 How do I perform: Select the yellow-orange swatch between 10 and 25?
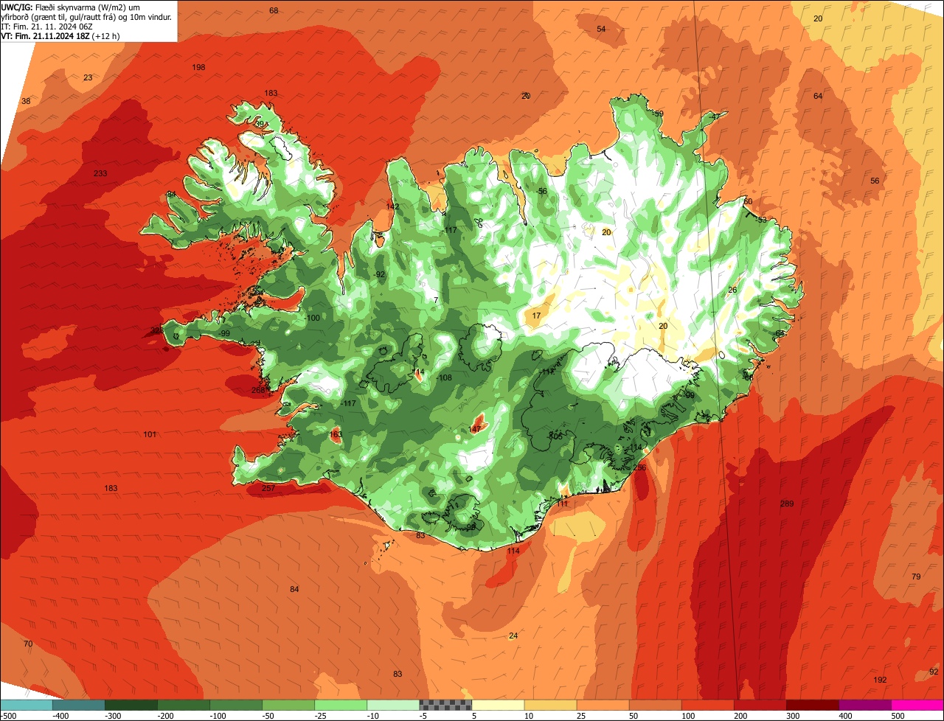click(550, 705)
